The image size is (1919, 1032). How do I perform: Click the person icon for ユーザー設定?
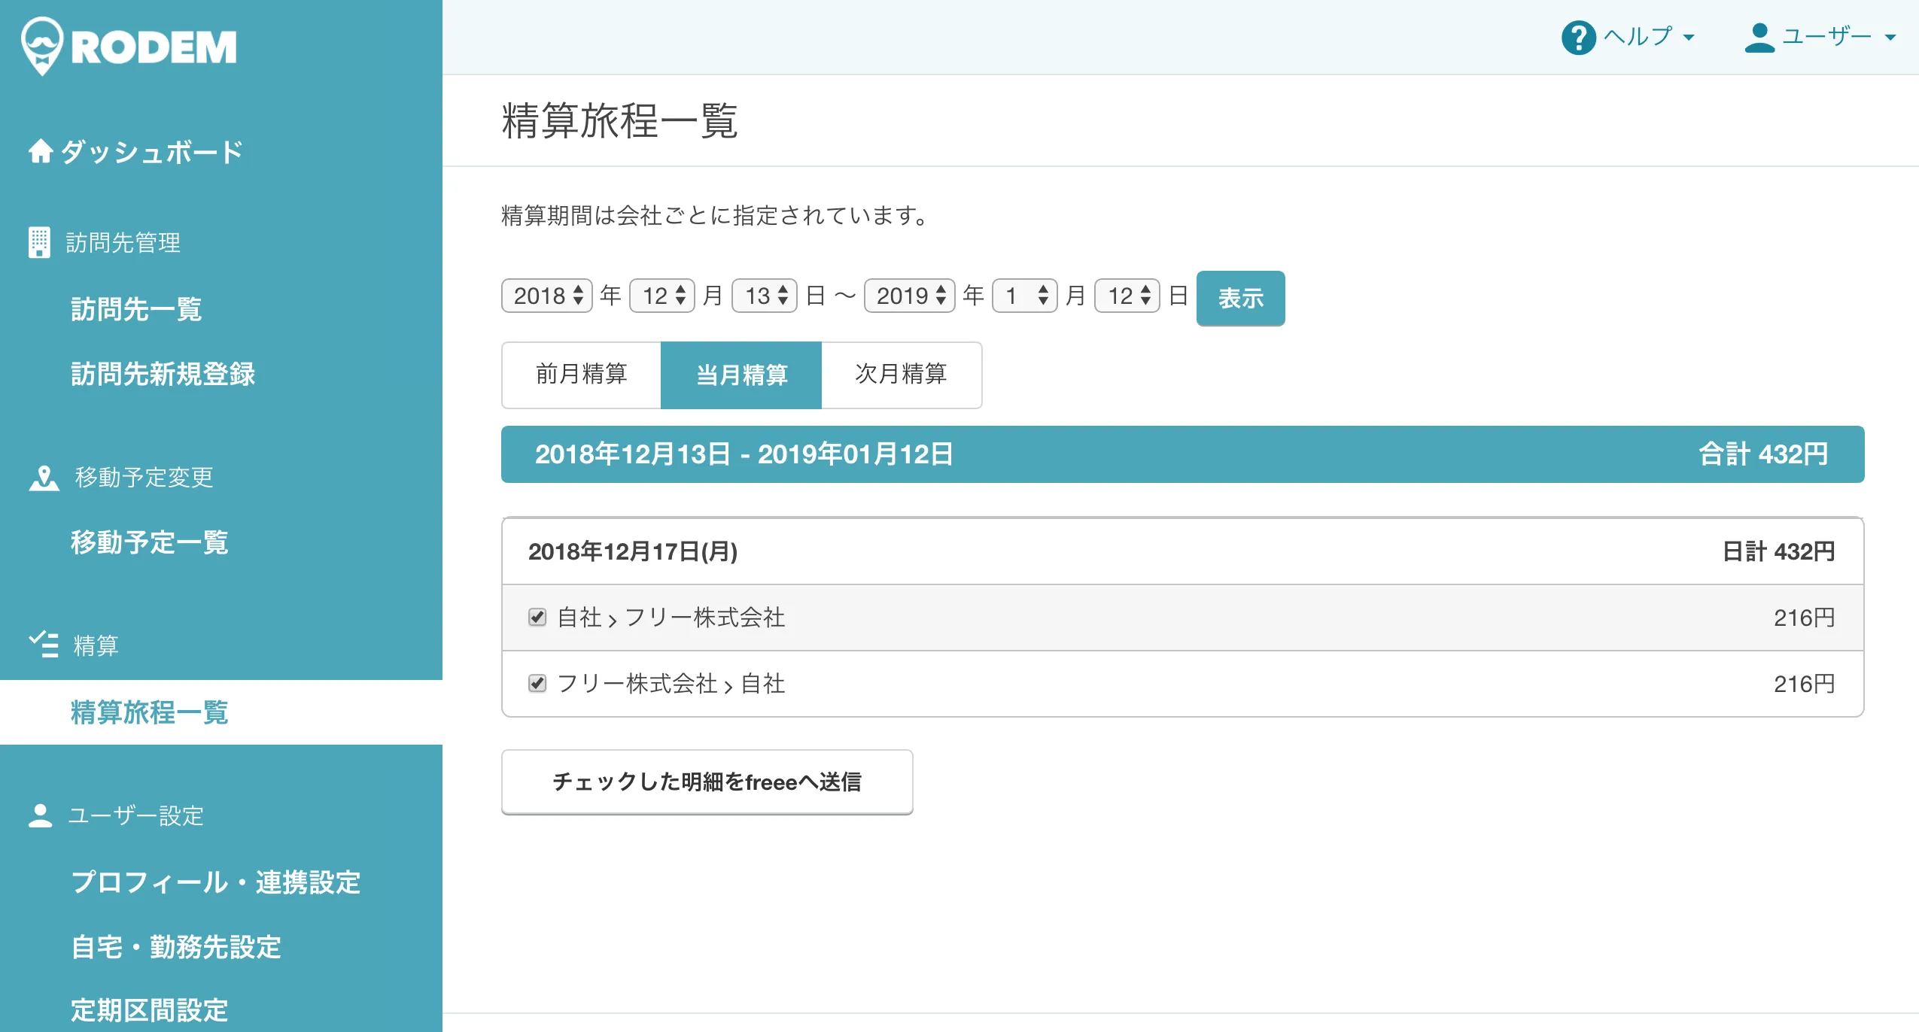pos(40,815)
